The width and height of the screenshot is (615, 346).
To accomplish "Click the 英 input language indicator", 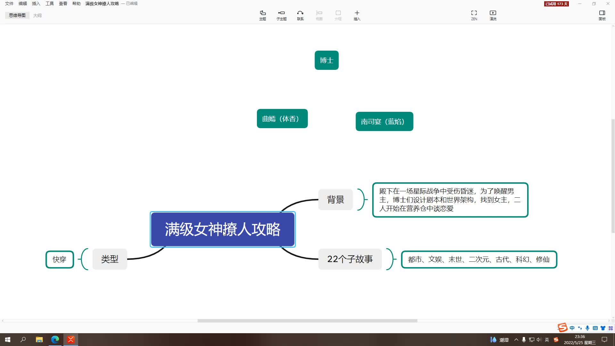I will point(547,340).
